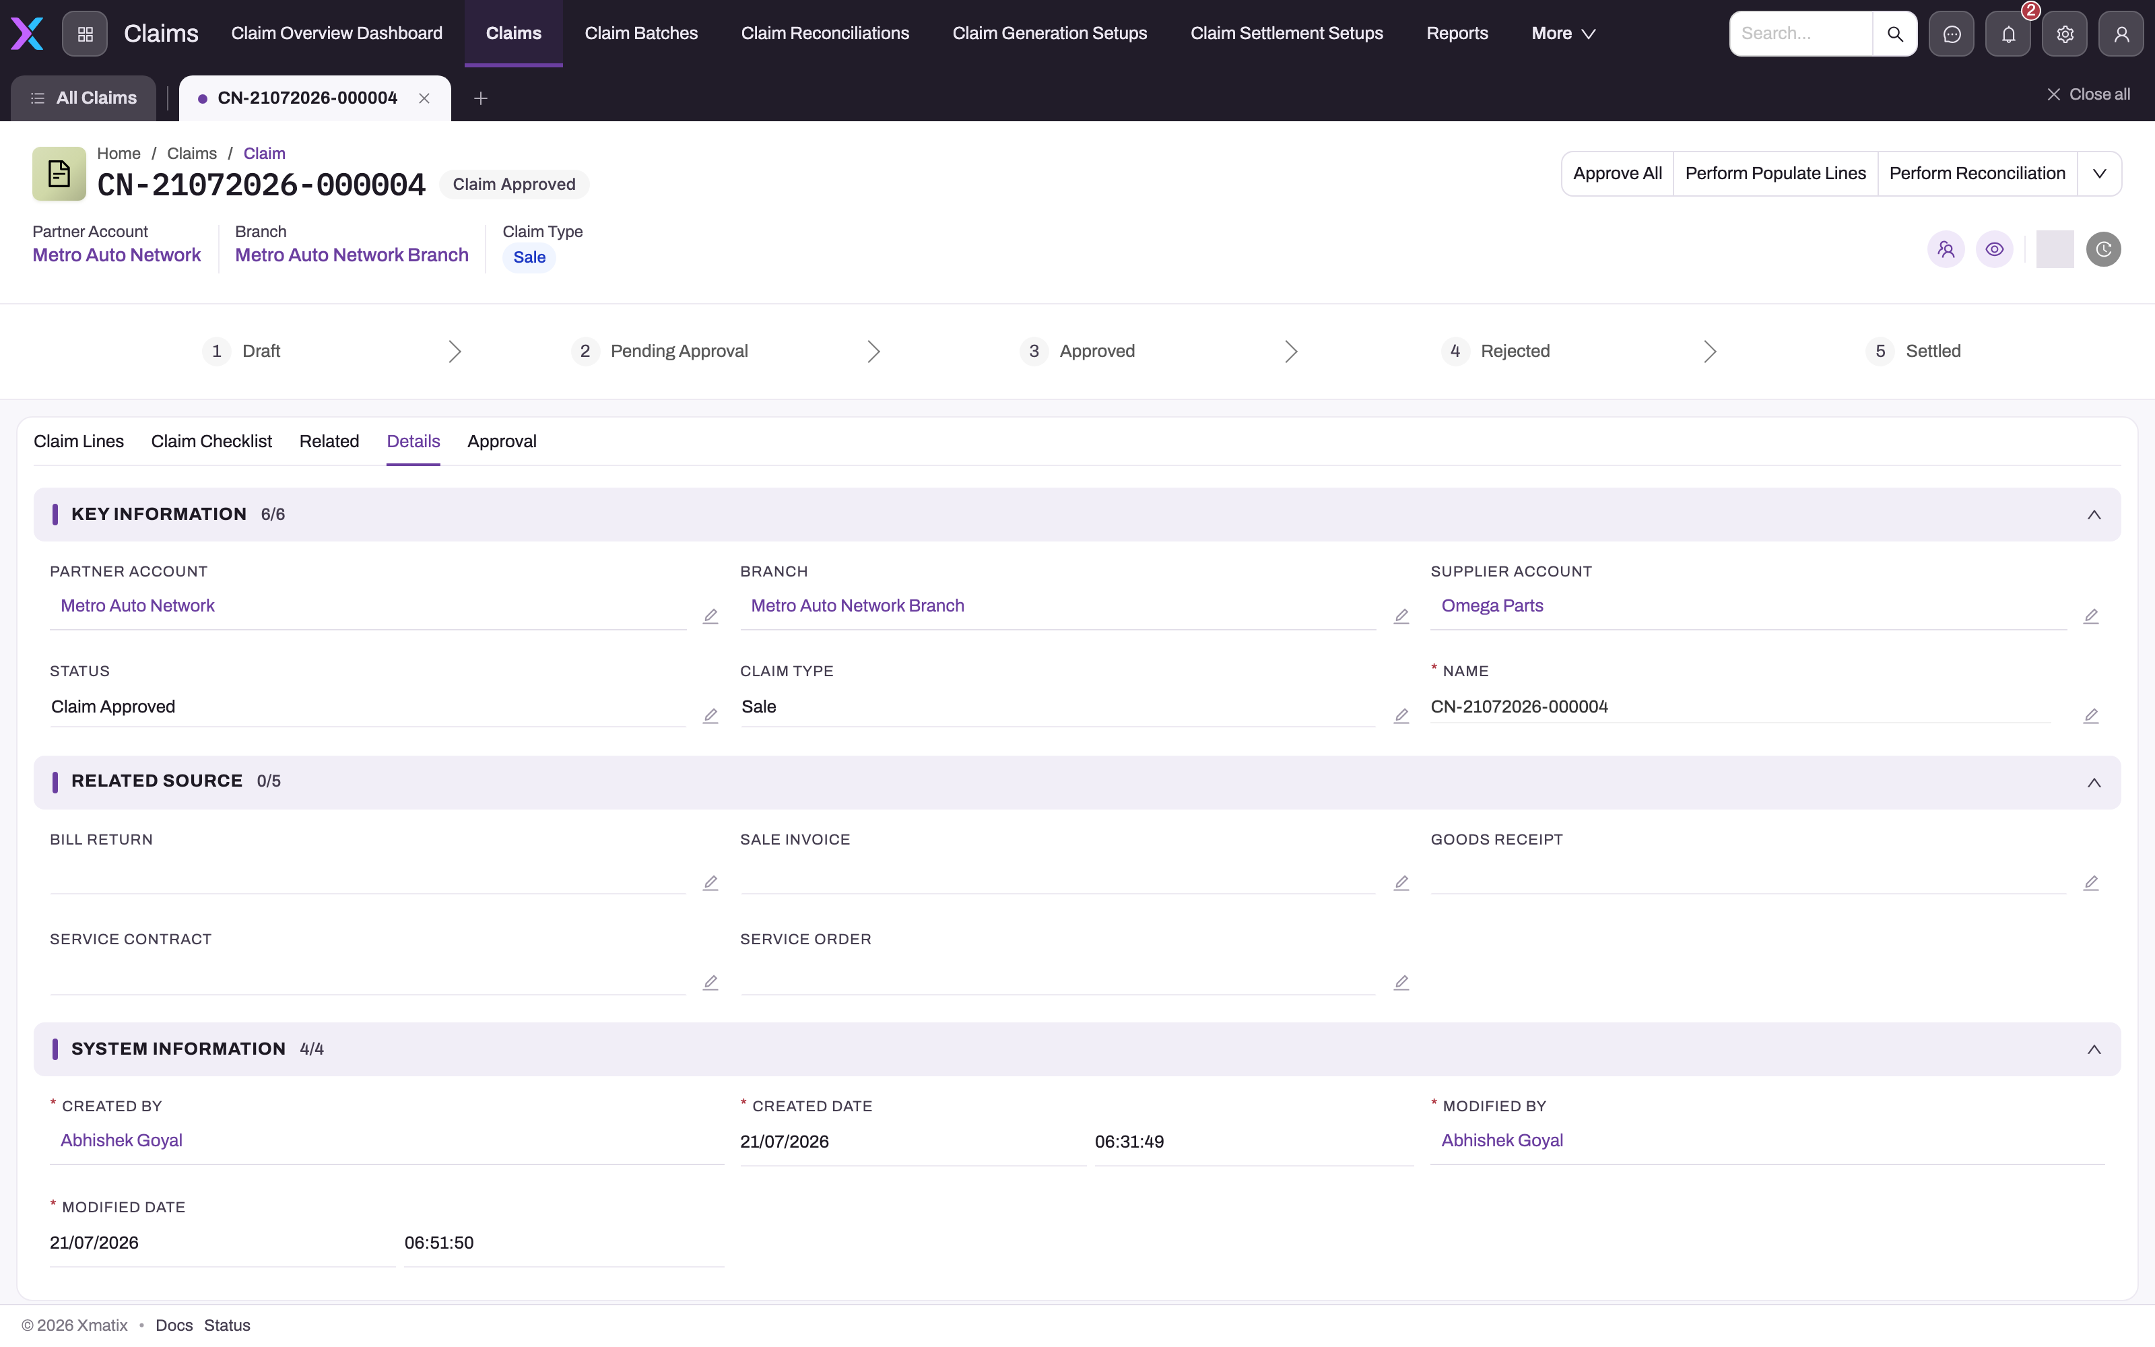
Task: Switch to Claim Checklist tab
Action: click(x=211, y=442)
